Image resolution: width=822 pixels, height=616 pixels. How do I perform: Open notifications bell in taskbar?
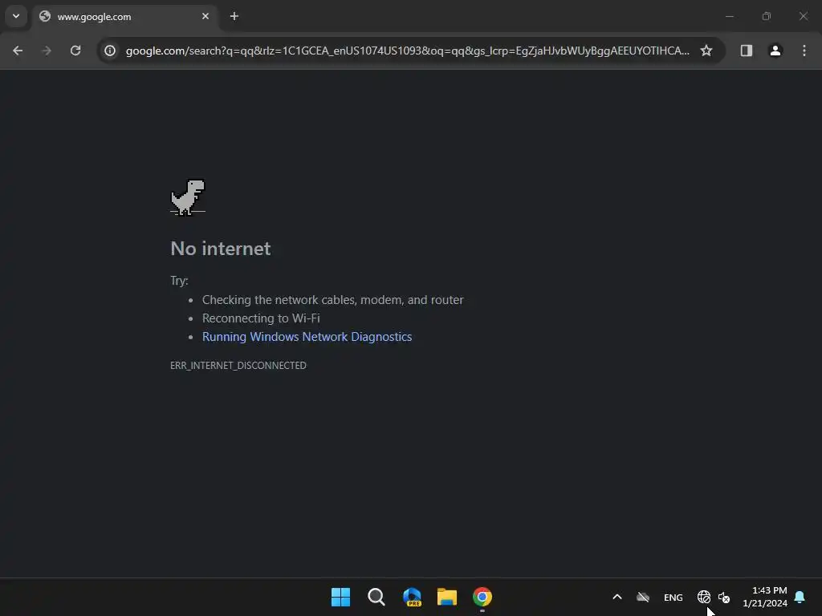tap(800, 597)
